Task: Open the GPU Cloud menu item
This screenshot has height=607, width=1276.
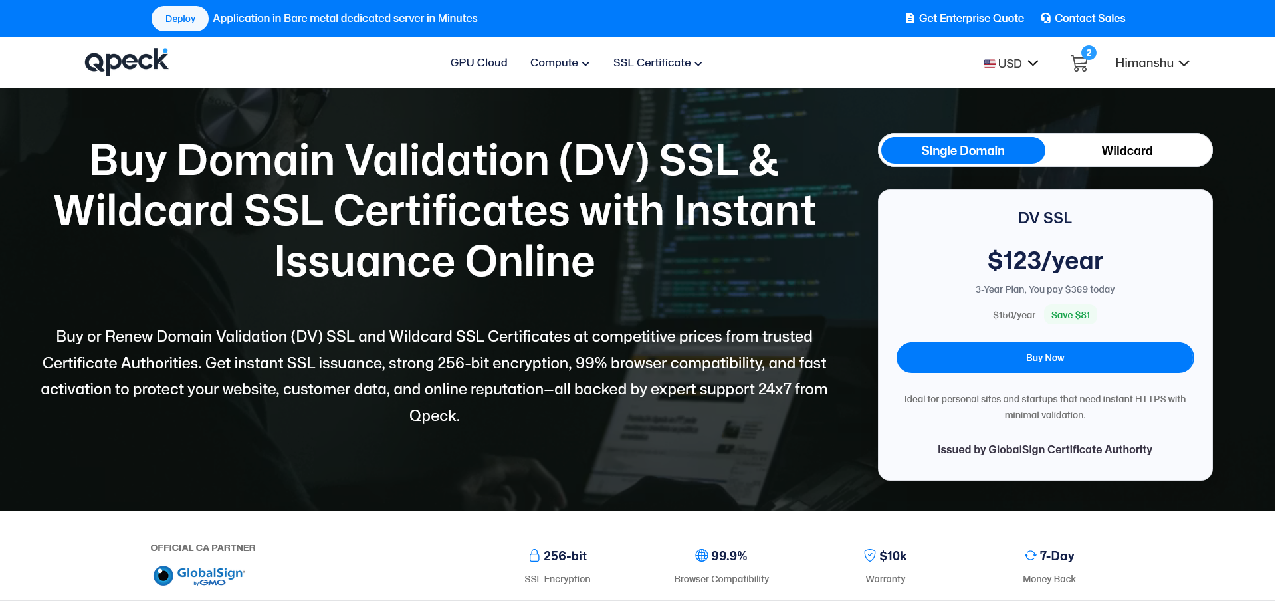Action: point(478,62)
